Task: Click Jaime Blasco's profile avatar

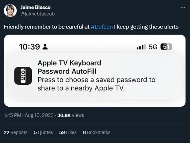Action: [x=10, y=11]
